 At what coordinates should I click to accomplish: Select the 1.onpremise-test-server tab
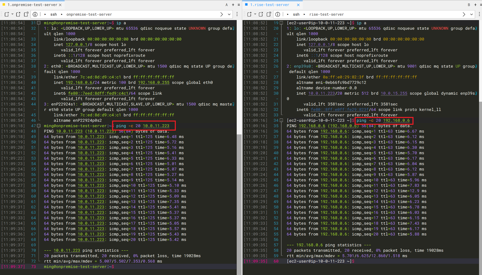pos(32,5)
